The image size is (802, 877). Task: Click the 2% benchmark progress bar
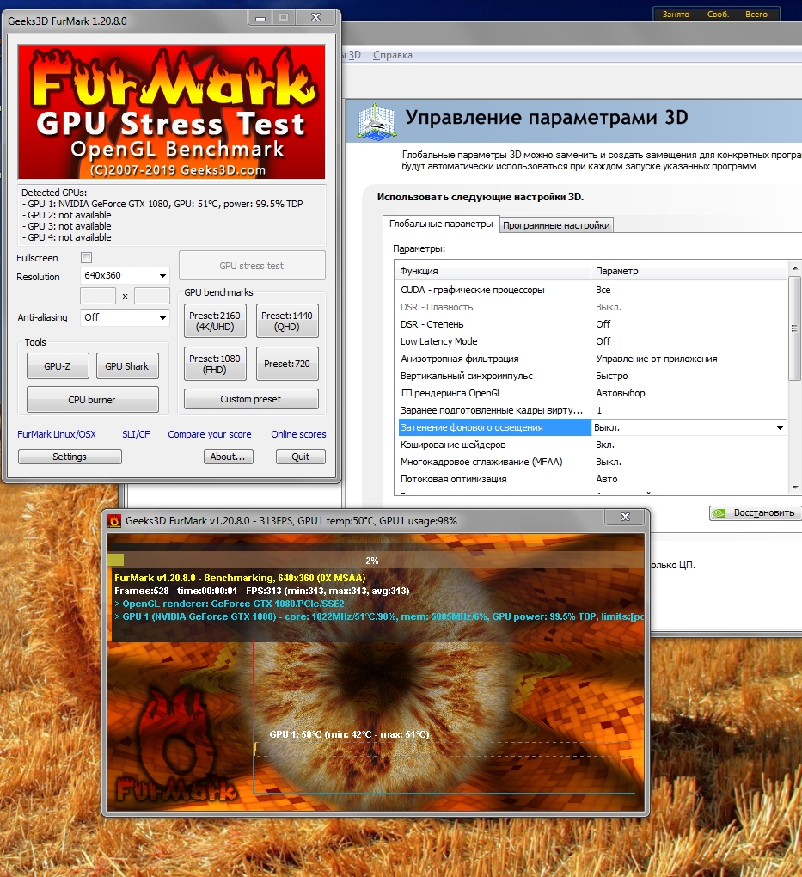376,561
